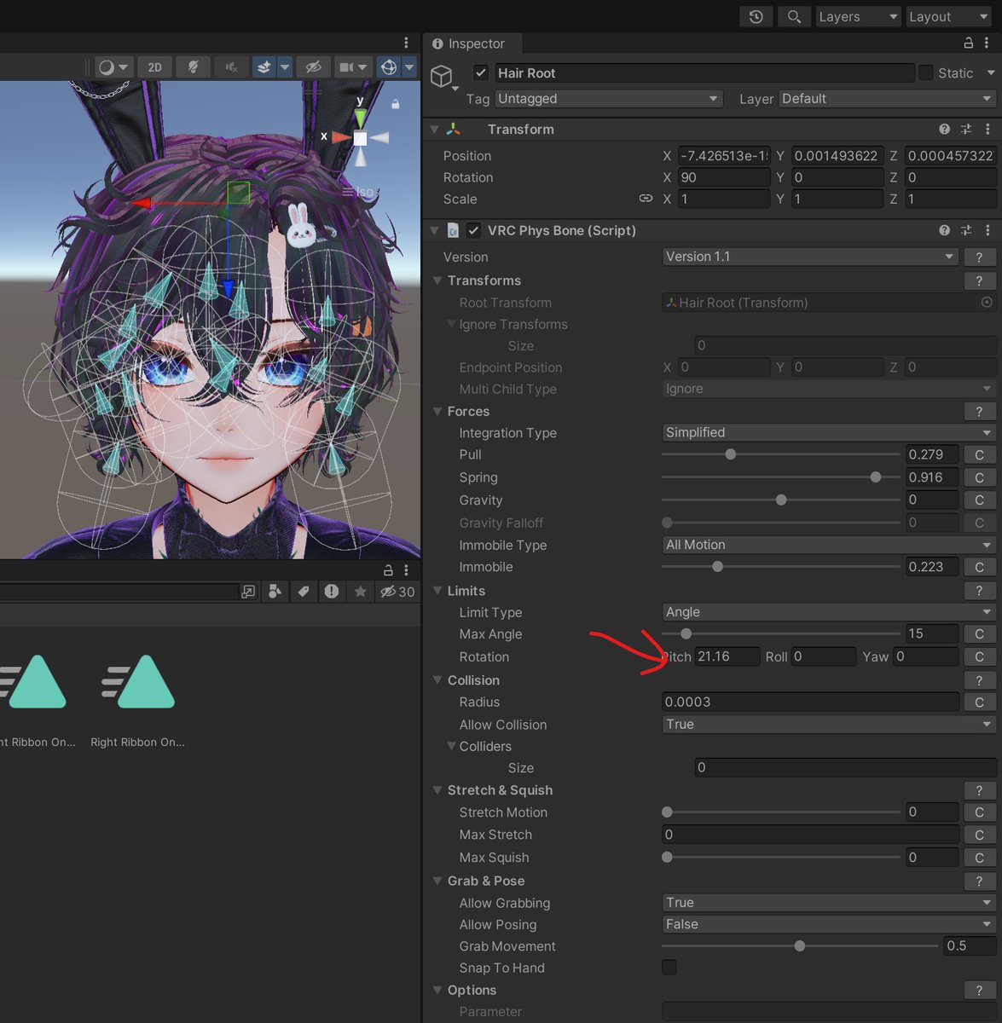
Task: Click the Project panel lock icon
Action: (x=388, y=569)
